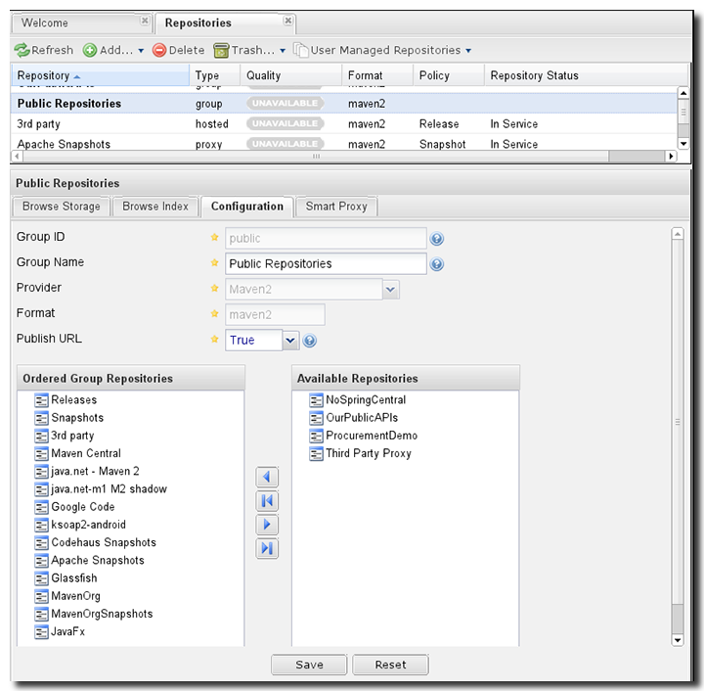Open the Provider Maven2 combo box
704x691 pixels.
(x=390, y=289)
